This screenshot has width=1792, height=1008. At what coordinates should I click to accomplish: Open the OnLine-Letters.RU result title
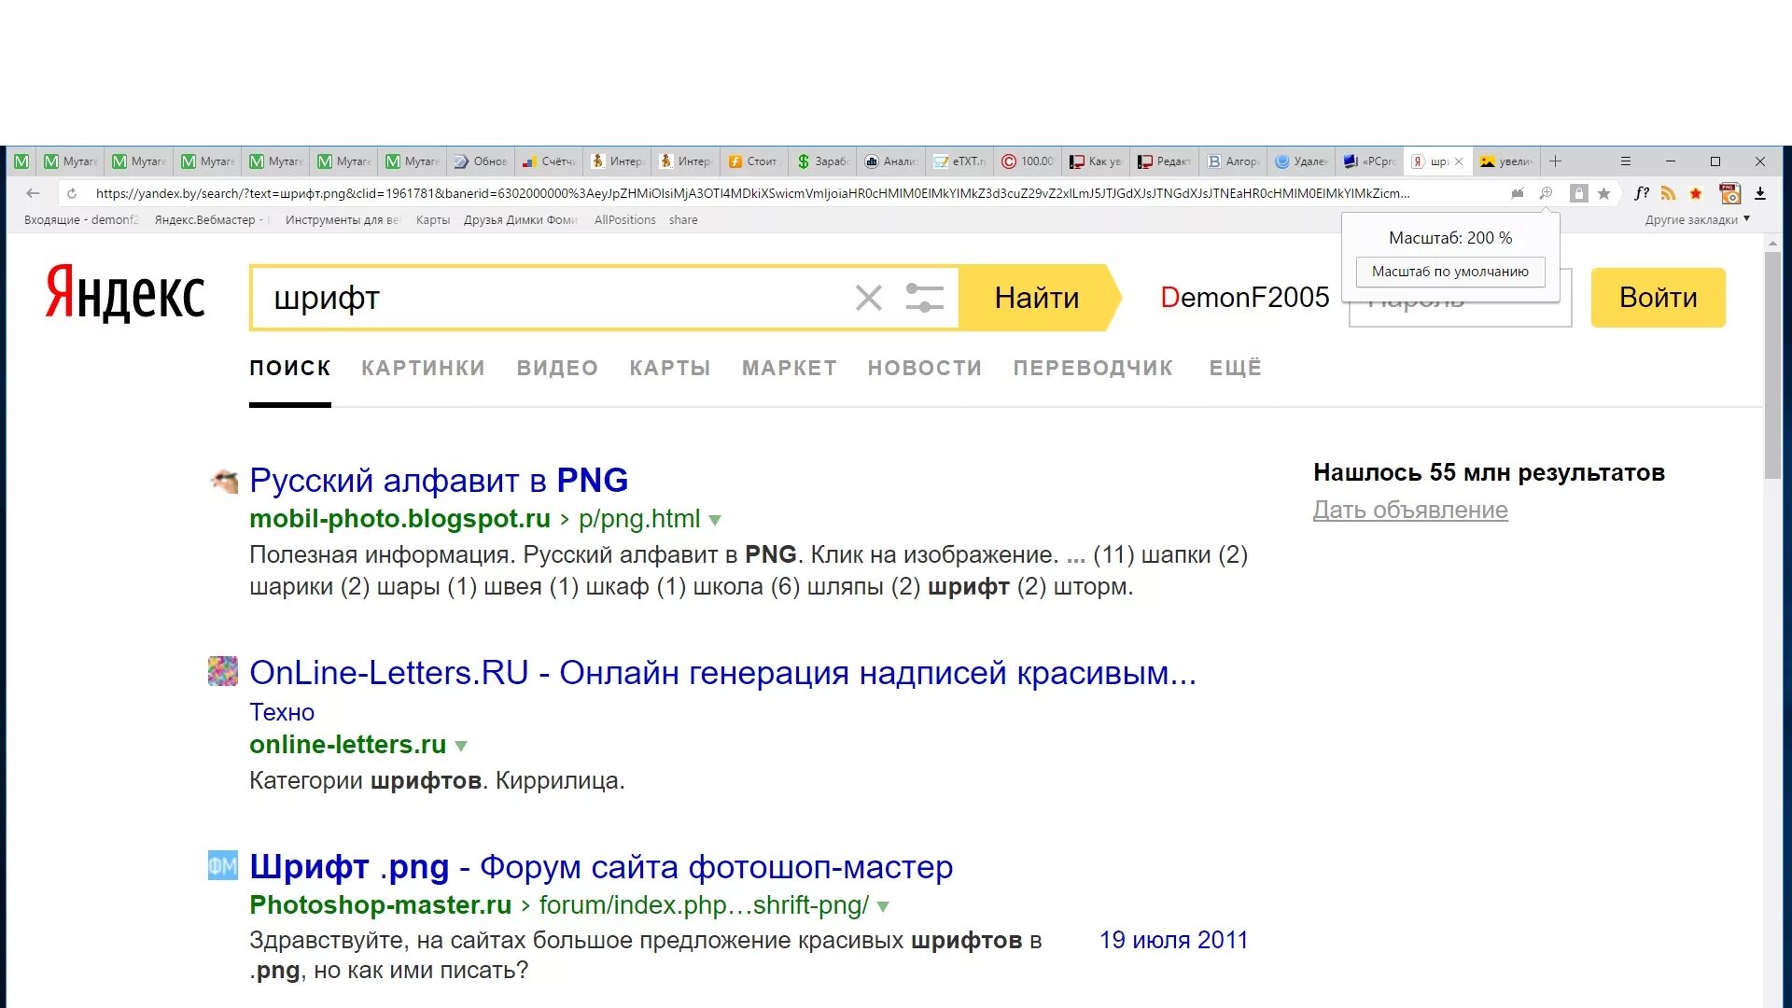pyautogui.click(x=722, y=673)
